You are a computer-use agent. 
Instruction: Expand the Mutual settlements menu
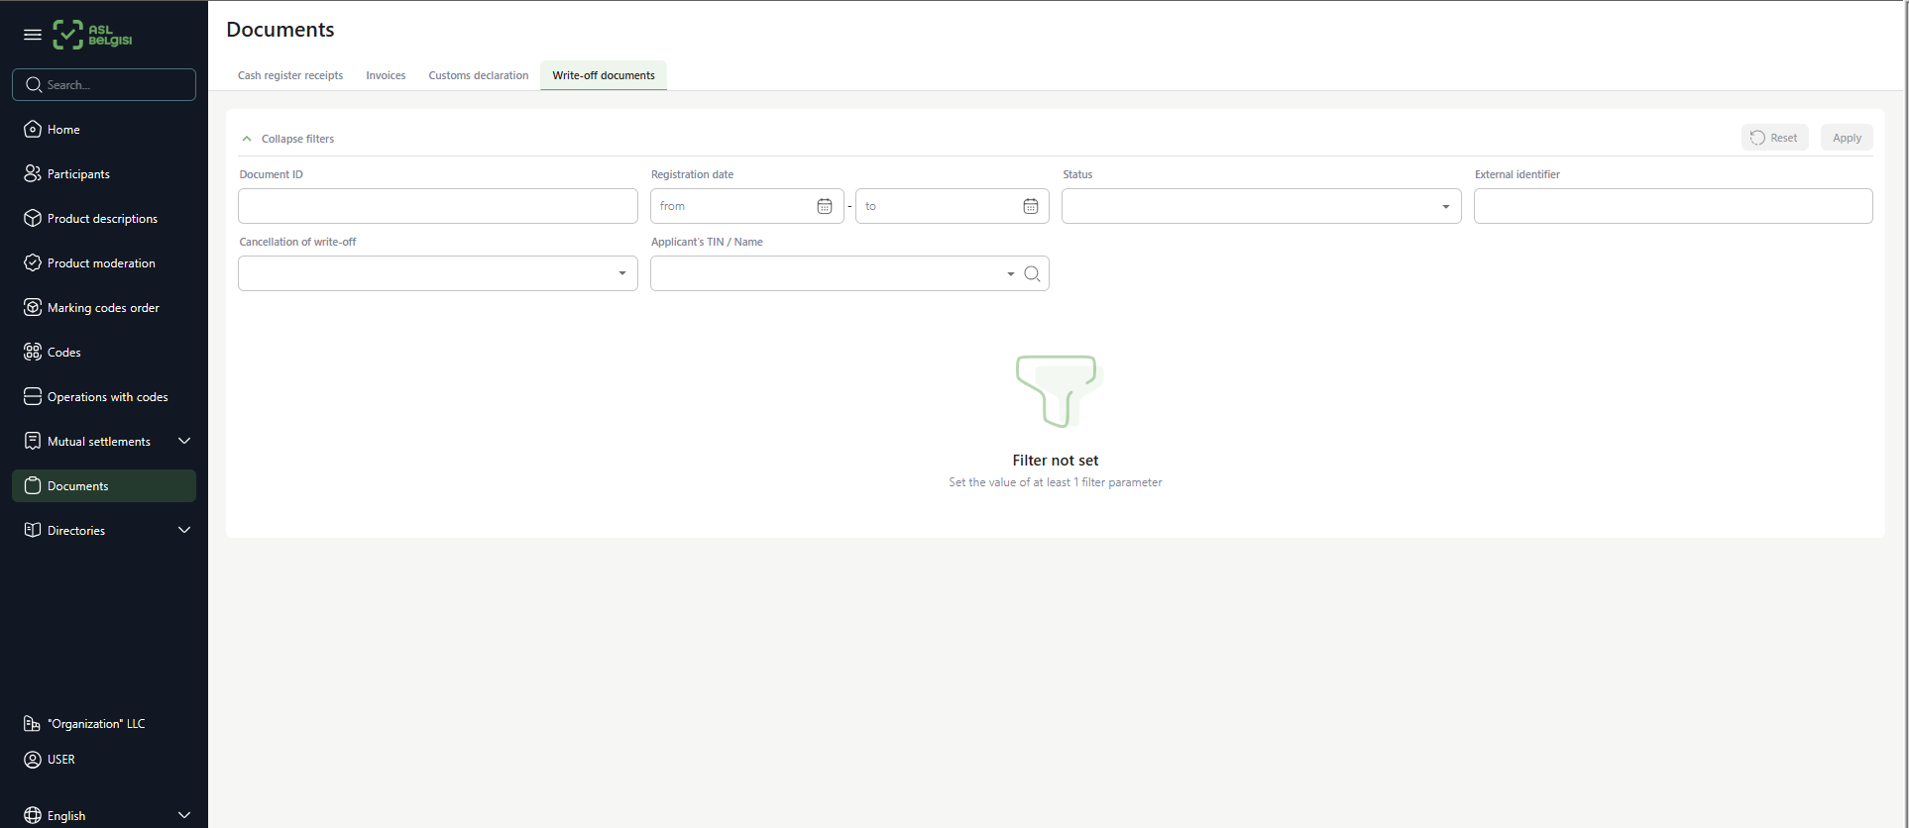pyautogui.click(x=184, y=441)
